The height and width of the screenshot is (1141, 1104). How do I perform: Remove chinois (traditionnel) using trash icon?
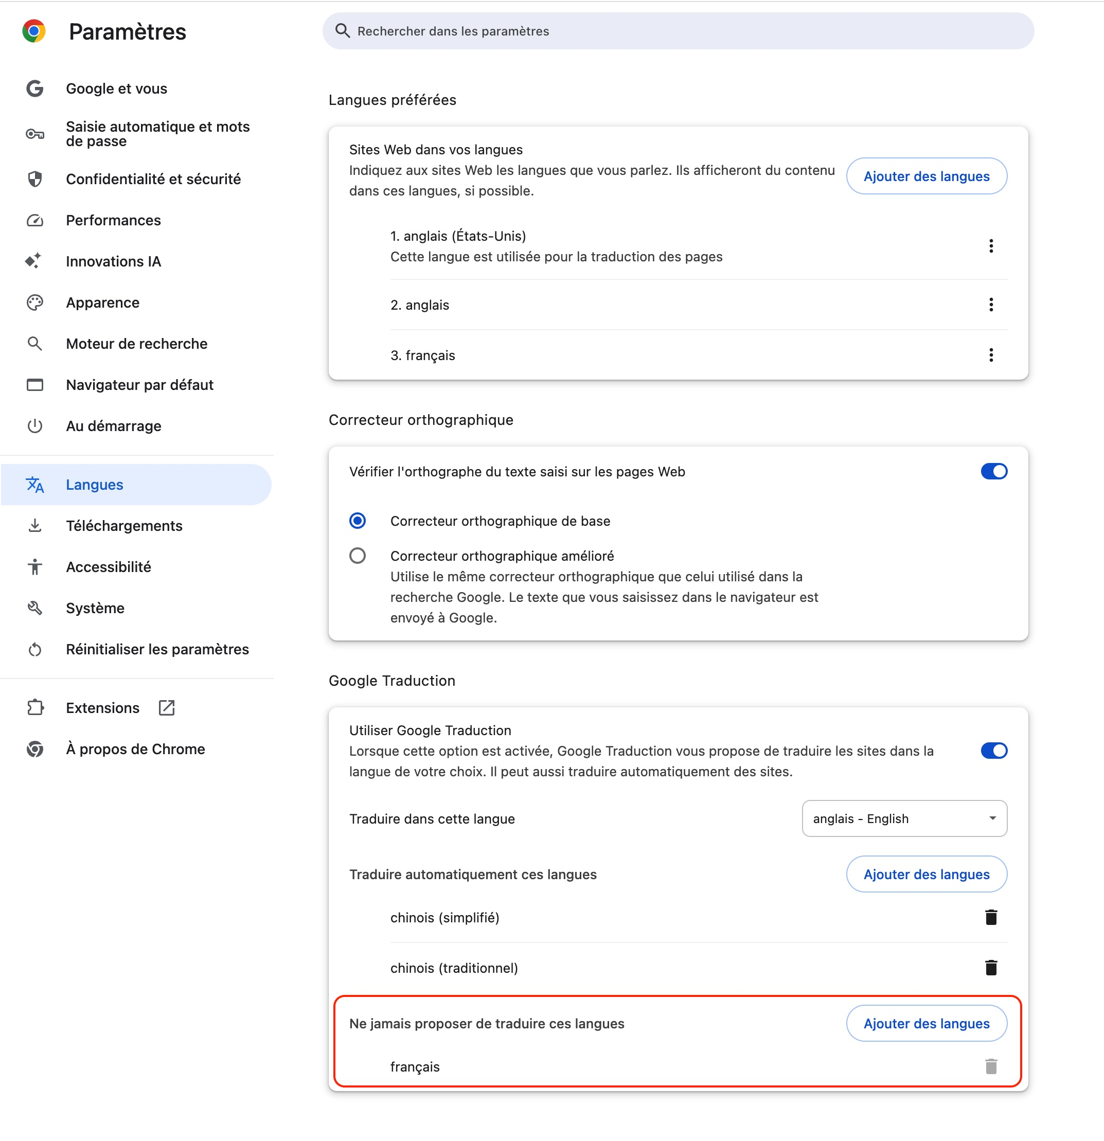click(x=990, y=968)
